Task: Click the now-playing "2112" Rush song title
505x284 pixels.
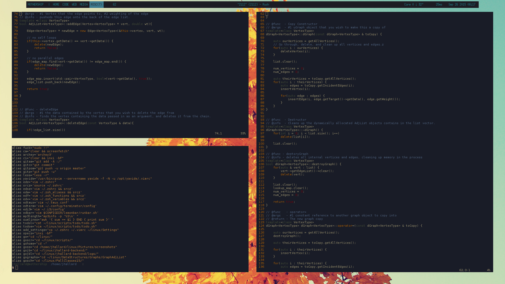Action: [x=253, y=4]
